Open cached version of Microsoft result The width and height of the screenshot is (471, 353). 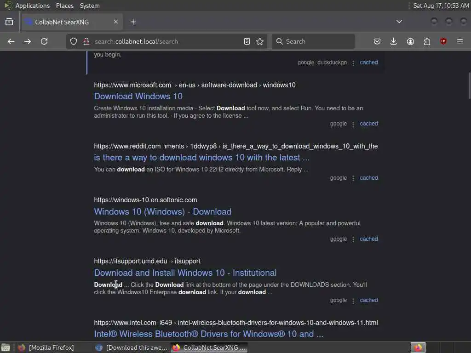(x=368, y=124)
